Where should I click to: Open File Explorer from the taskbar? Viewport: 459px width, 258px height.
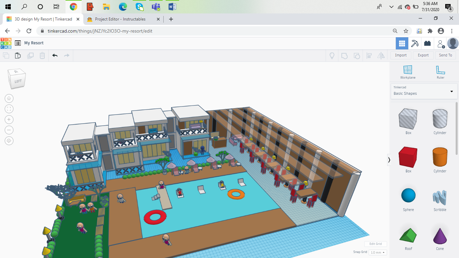click(106, 7)
